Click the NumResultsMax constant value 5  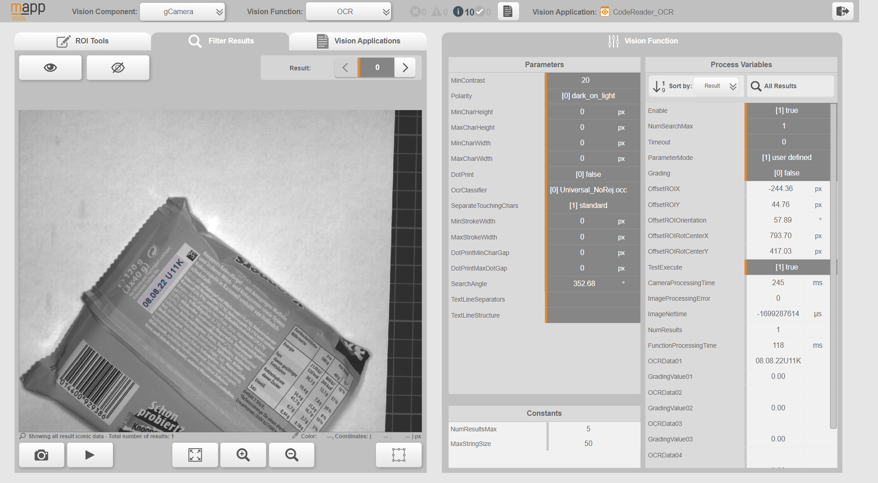click(588, 429)
